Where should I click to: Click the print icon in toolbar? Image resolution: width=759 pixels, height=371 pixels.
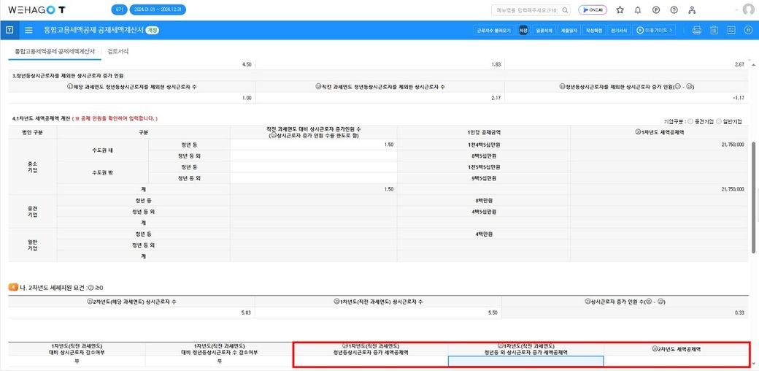pos(696,30)
